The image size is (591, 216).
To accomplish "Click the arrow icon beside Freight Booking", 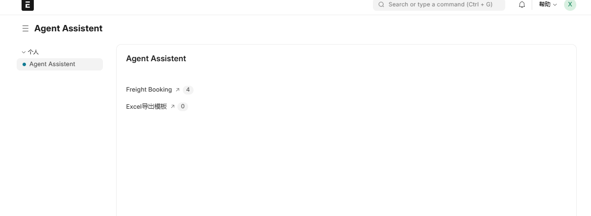I will [177, 90].
